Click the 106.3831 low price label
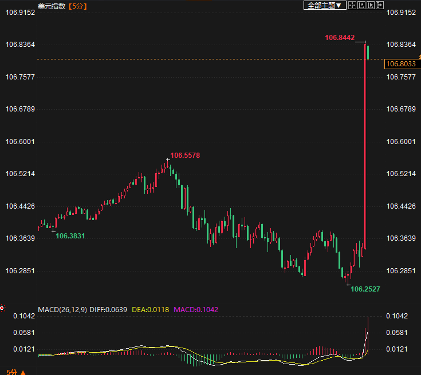The width and height of the screenshot is (421, 375). click(70, 236)
